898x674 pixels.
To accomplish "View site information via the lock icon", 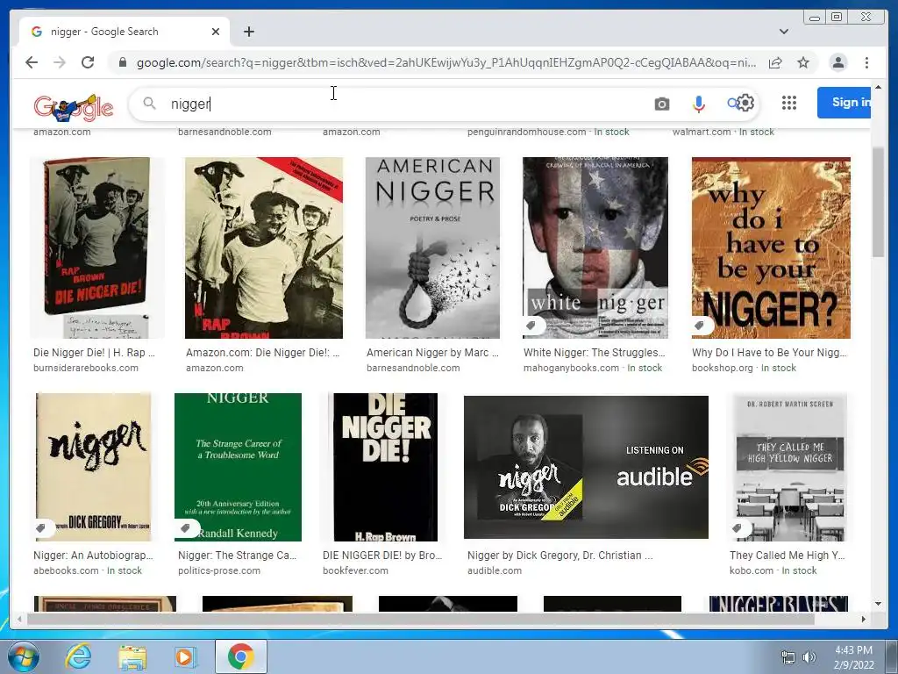I will [x=122, y=62].
